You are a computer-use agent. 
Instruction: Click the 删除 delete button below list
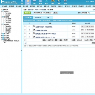(44, 40)
